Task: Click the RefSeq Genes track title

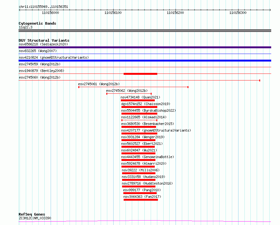Action: click(x=32, y=215)
